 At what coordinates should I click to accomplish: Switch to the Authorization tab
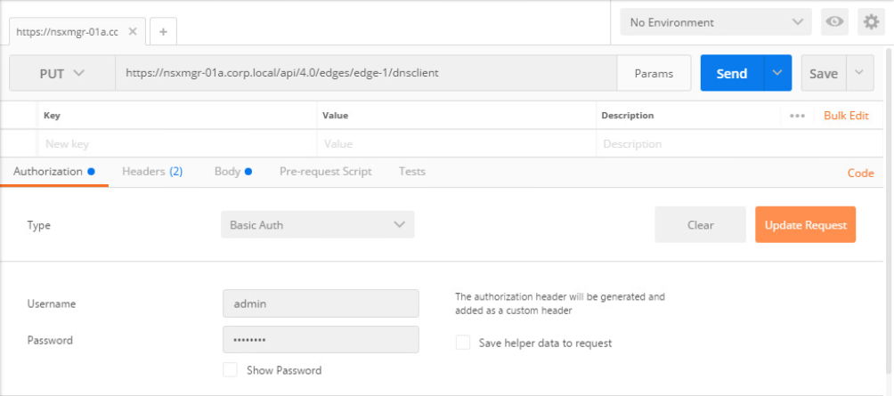(x=54, y=172)
